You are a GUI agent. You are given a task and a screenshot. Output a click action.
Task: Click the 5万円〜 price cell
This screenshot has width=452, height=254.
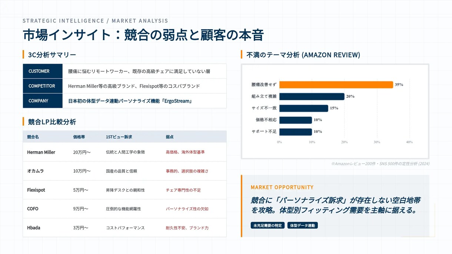[x=81, y=190]
